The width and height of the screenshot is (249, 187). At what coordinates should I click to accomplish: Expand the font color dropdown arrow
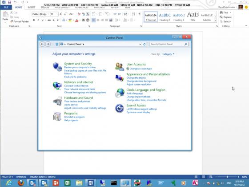pyautogui.click(x=80, y=20)
